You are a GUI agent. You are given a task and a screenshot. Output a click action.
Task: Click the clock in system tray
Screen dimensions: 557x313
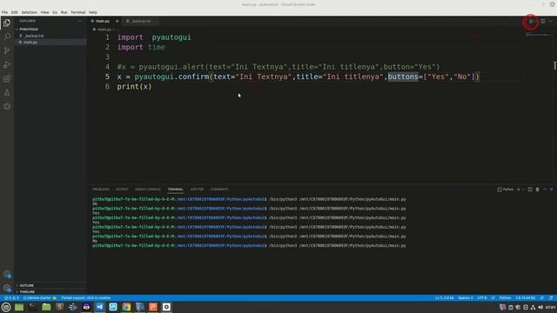tap(550, 307)
